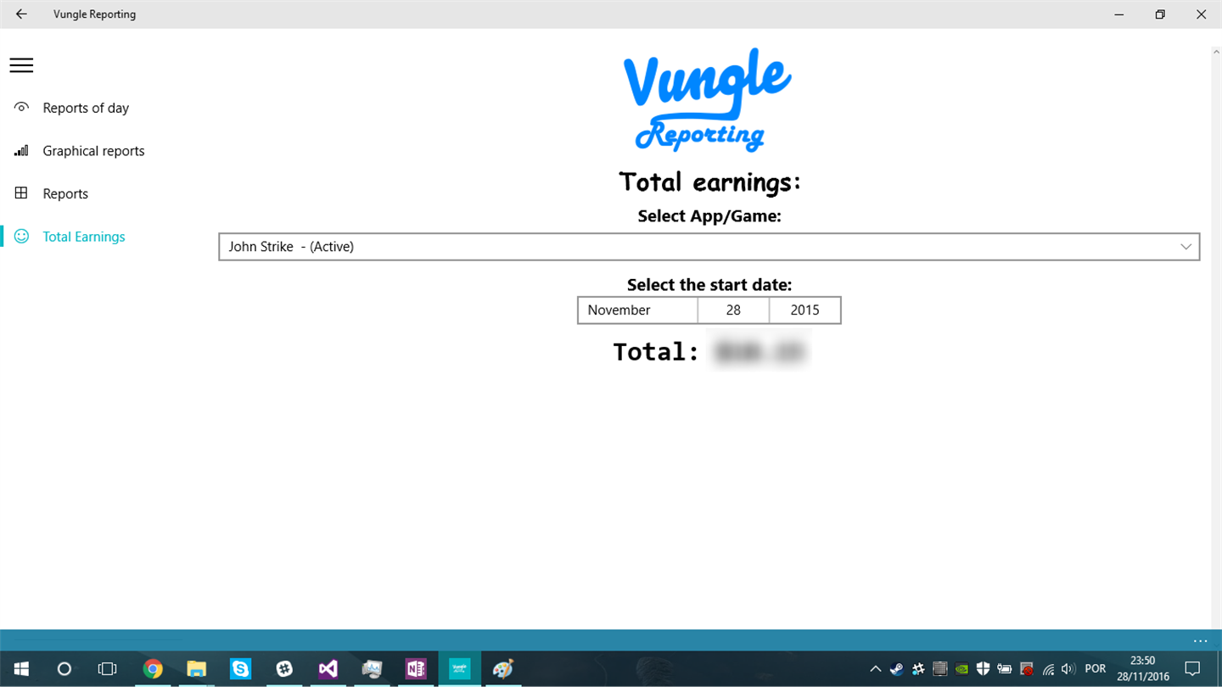1222x687 pixels.
Task: Select Total Earnings in the sidebar
Action: point(84,237)
